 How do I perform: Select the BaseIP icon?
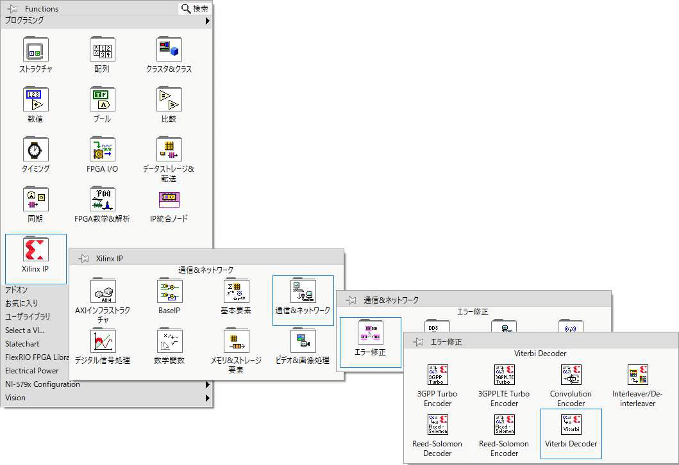click(x=169, y=292)
